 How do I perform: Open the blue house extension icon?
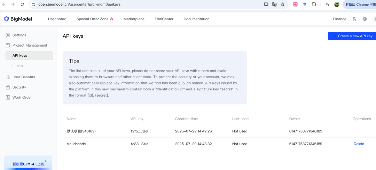point(305,4)
